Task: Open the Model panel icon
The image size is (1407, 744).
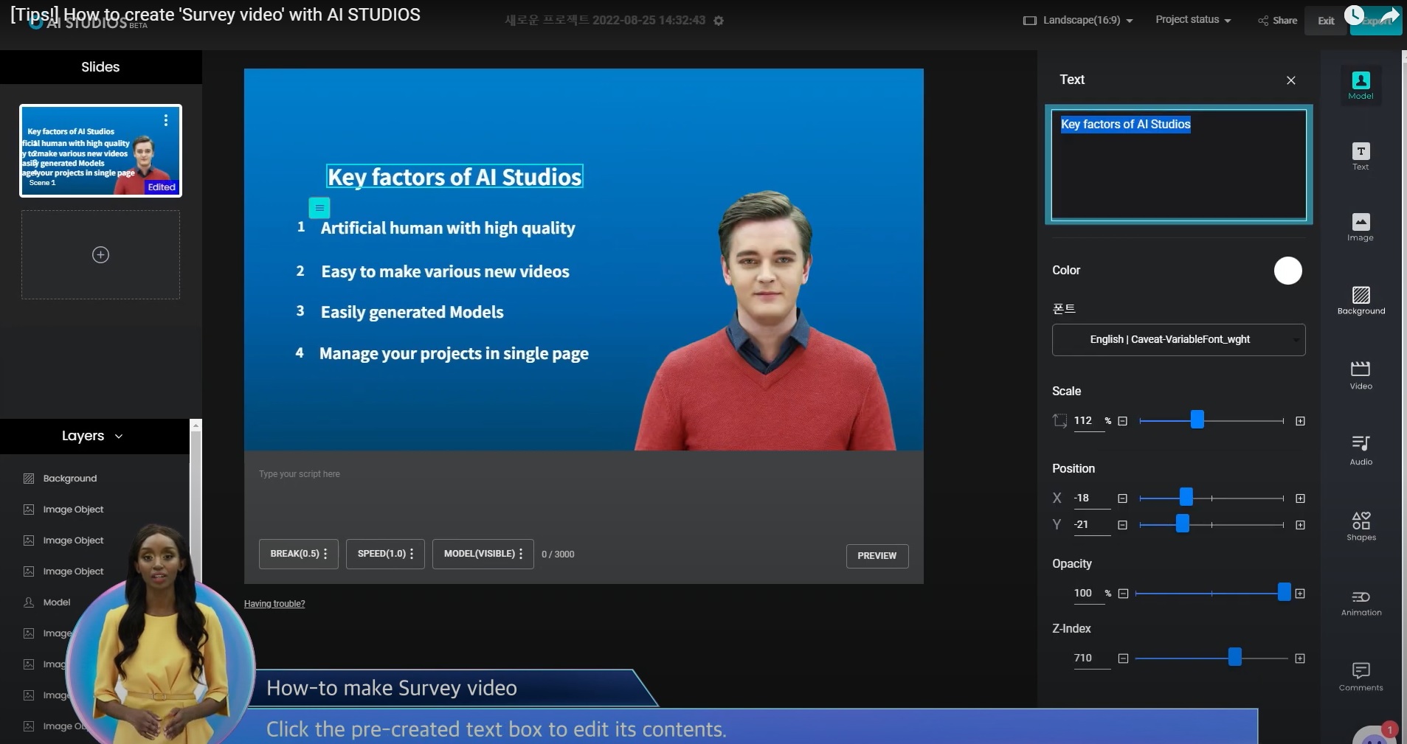Action: coord(1361,85)
